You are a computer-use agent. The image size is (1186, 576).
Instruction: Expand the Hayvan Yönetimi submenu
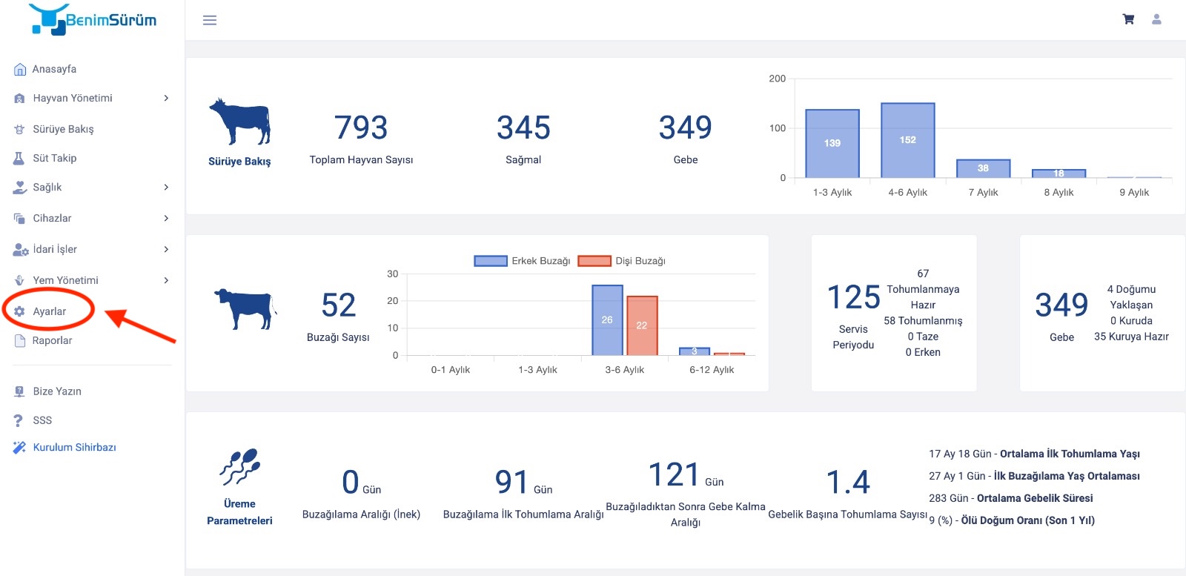click(166, 98)
